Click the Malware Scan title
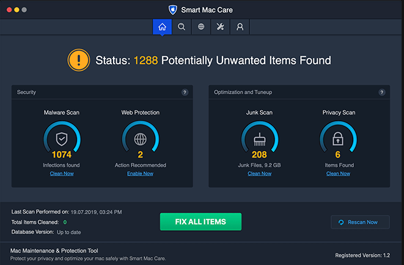The image size is (404, 265). 62,113
